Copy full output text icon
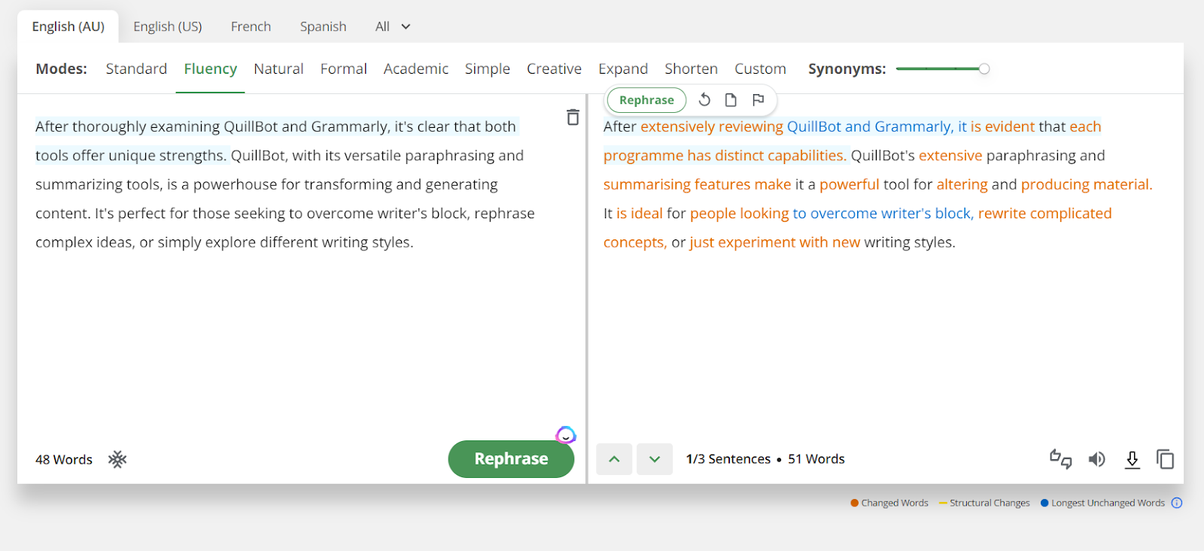 point(1165,459)
